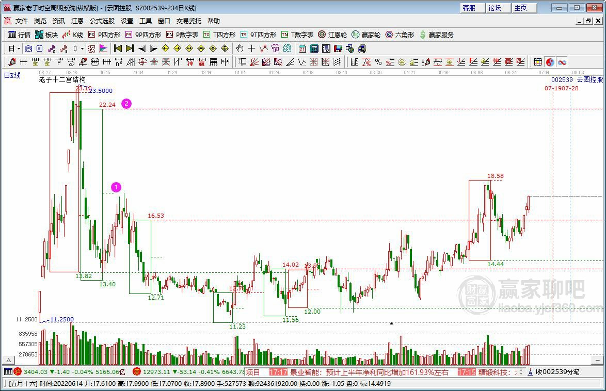The image size is (606, 391).
Task: Jump to first bar icon
Action: (118, 48)
